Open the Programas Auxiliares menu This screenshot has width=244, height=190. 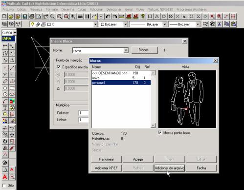(x=192, y=9)
